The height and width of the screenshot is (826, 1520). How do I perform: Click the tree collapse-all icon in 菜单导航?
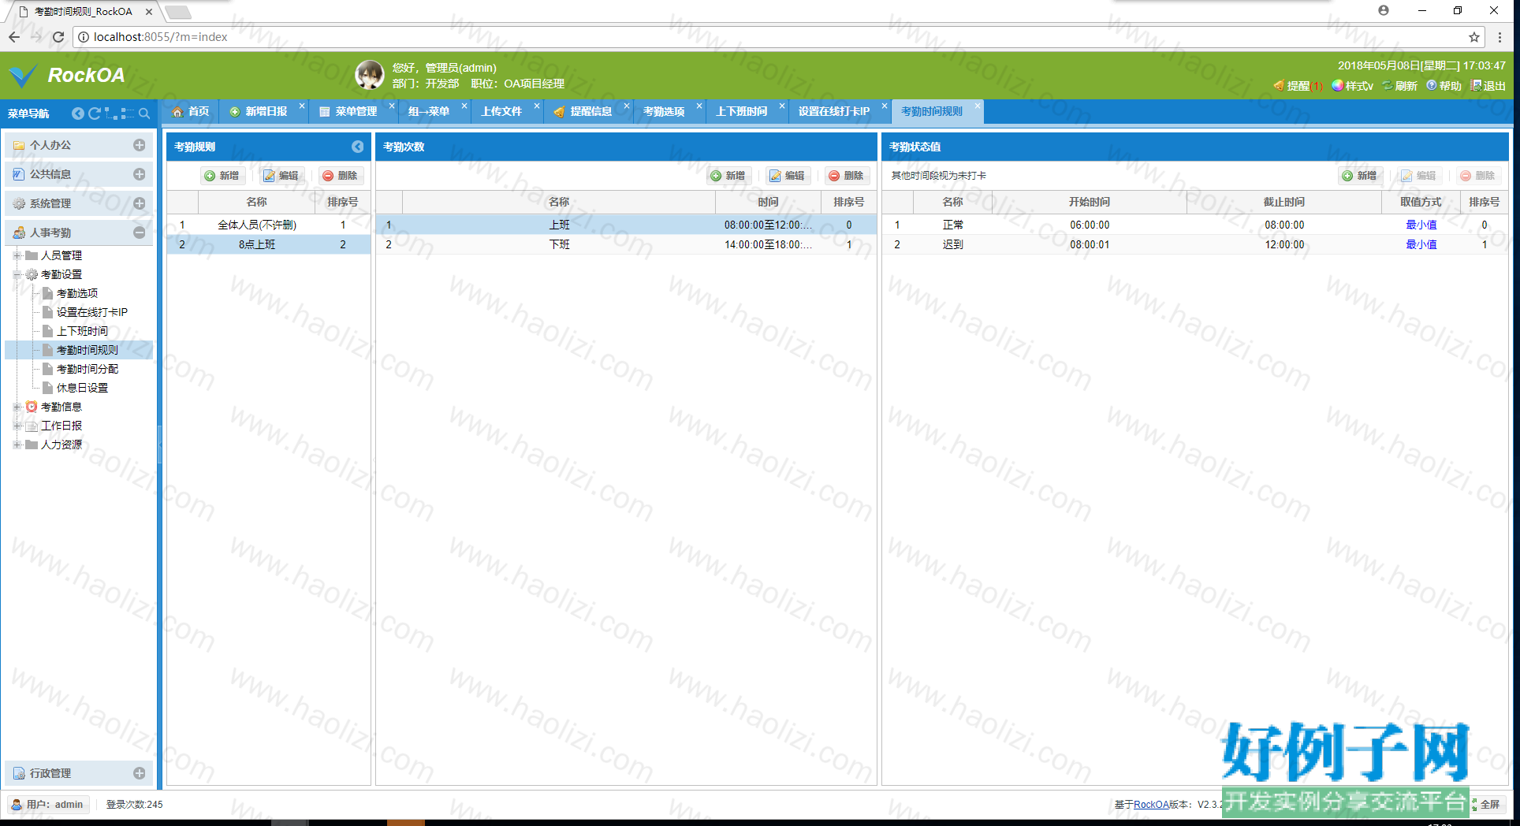pyautogui.click(x=127, y=113)
